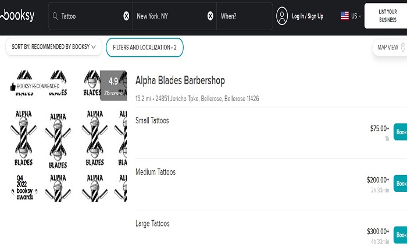Click the 4.9 rating reviews badge

[113, 85]
